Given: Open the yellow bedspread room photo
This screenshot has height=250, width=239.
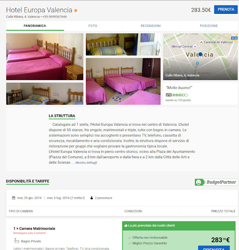Looking at the screenshot, I should pyautogui.click(x=123, y=44).
